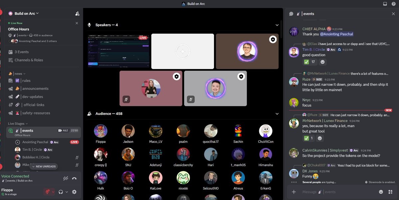Viewport: 399px width, 200px height.
Task: Open Maco_LV's audience avatar
Action: [156, 131]
